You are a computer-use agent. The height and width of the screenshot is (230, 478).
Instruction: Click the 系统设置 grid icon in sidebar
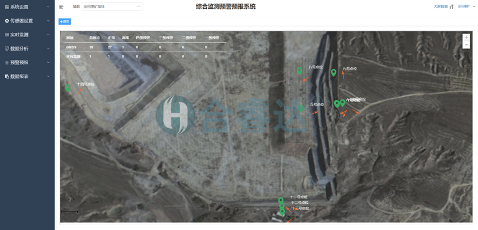[x=7, y=7]
